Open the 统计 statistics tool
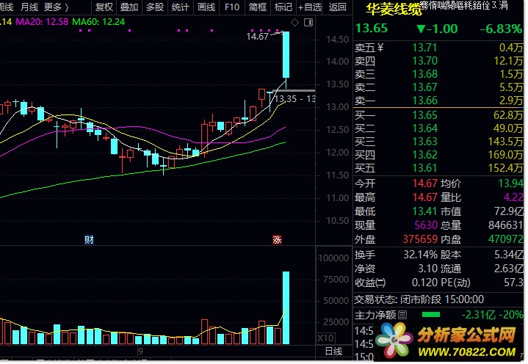 coord(181,7)
